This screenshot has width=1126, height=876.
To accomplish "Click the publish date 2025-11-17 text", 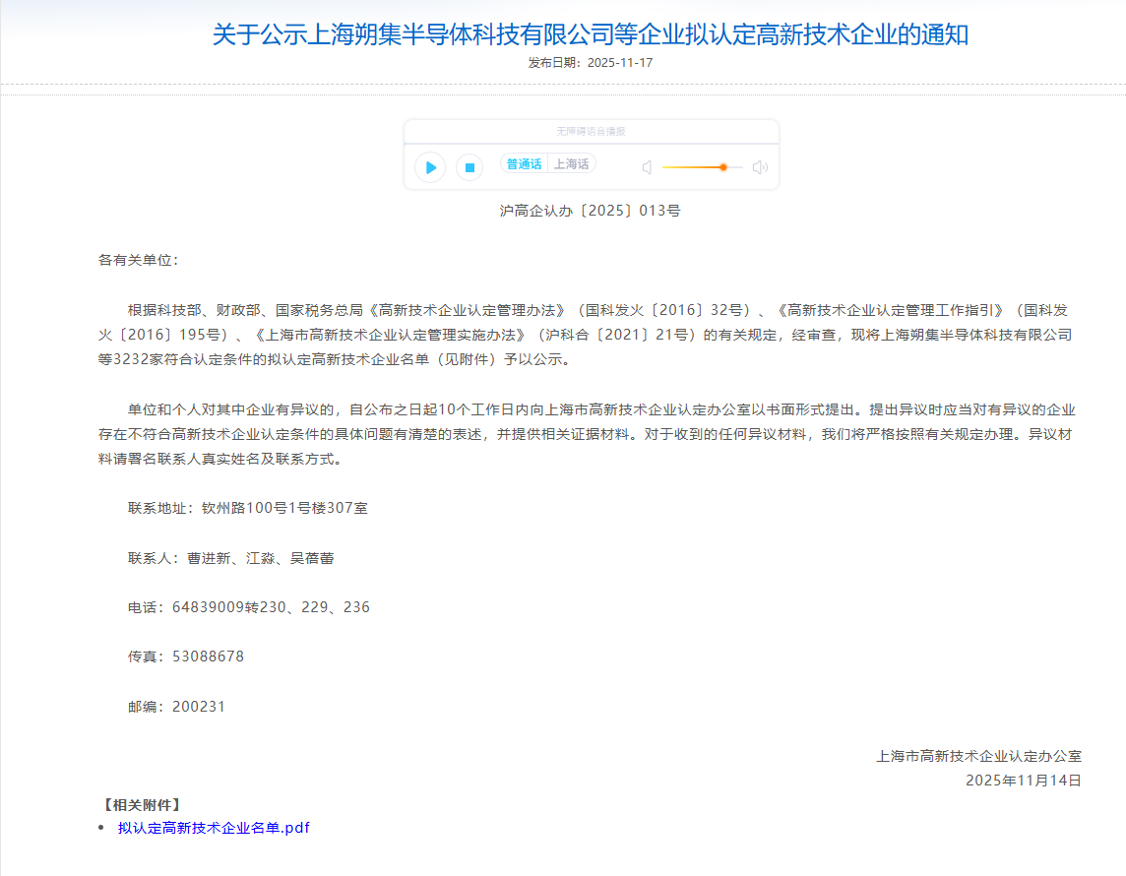I will pyautogui.click(x=590, y=62).
